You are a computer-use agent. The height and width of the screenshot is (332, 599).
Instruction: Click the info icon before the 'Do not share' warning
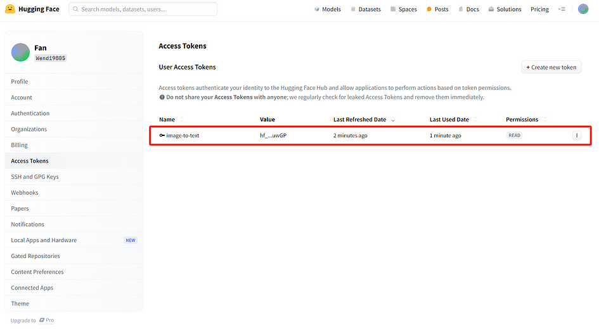click(162, 97)
